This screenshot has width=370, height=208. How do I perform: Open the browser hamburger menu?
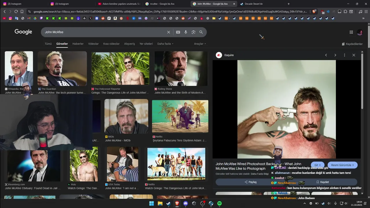click(x=366, y=12)
